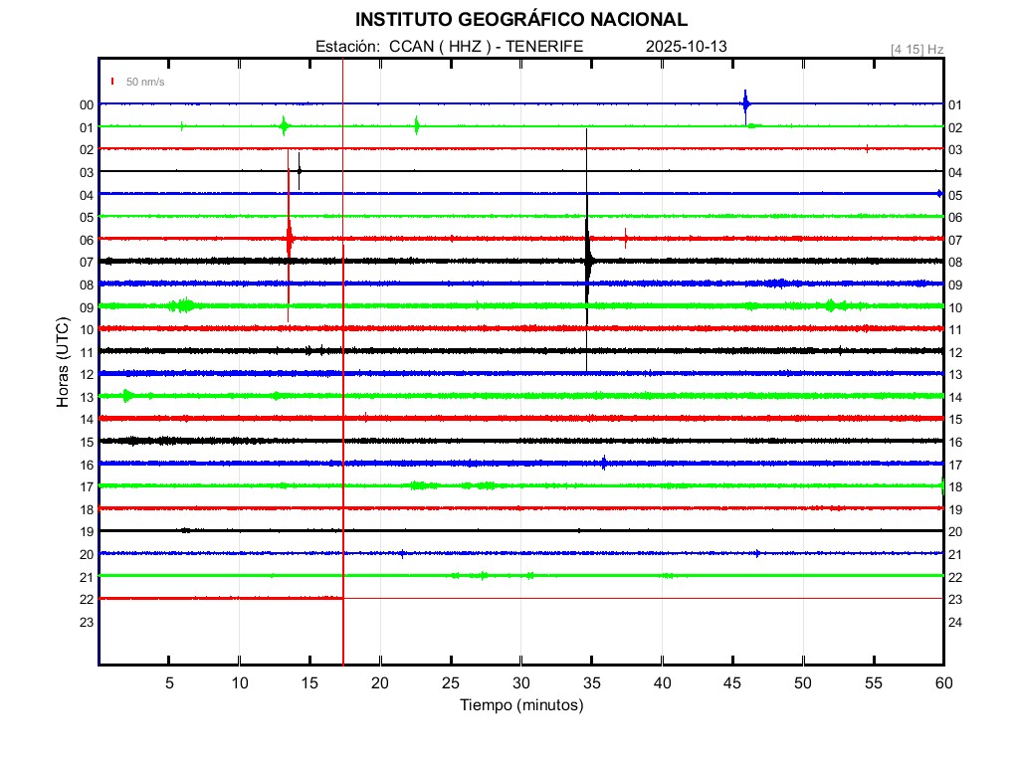Click the green event near minute 22 on trace 01

[x=416, y=125]
